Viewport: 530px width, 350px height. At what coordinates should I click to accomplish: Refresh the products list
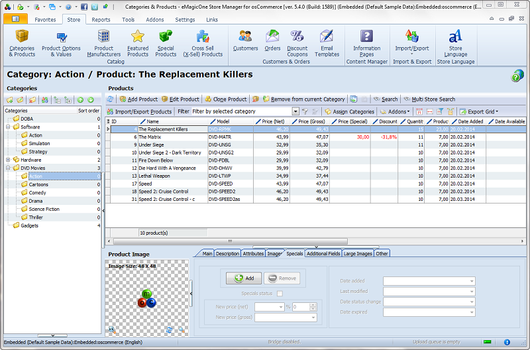[110, 99]
